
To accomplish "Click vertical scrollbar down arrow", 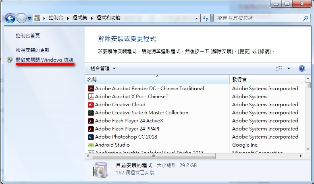I will pos(308,149).
